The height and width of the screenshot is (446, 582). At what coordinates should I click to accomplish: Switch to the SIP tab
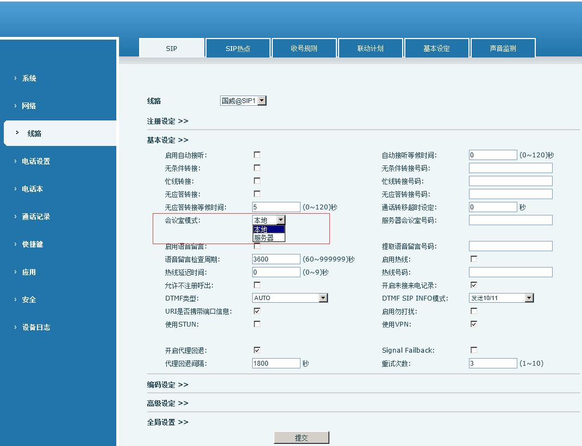[x=172, y=48]
